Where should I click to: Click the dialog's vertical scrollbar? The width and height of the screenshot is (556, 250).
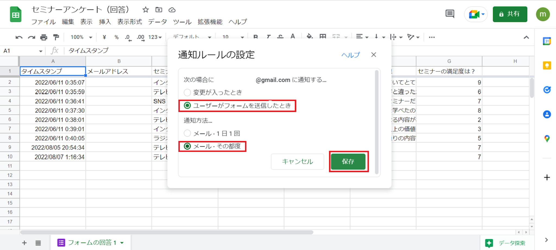[x=377, y=122]
